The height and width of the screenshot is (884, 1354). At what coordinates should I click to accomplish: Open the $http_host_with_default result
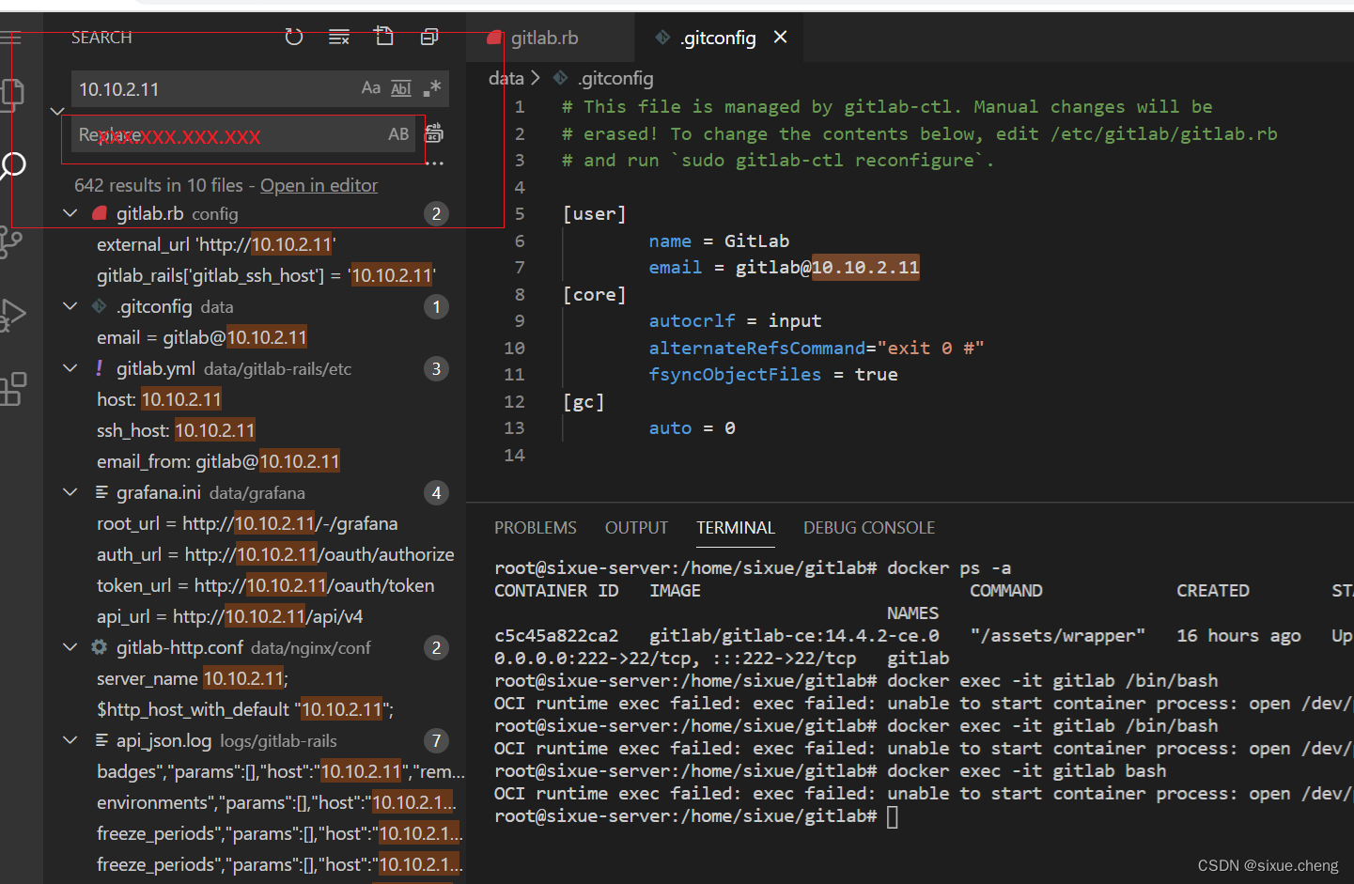click(245, 709)
